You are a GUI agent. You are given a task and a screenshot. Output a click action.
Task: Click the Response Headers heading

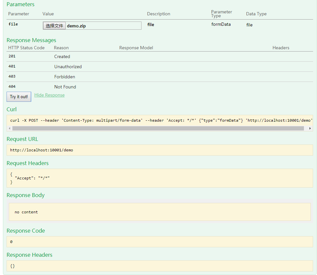point(29,255)
